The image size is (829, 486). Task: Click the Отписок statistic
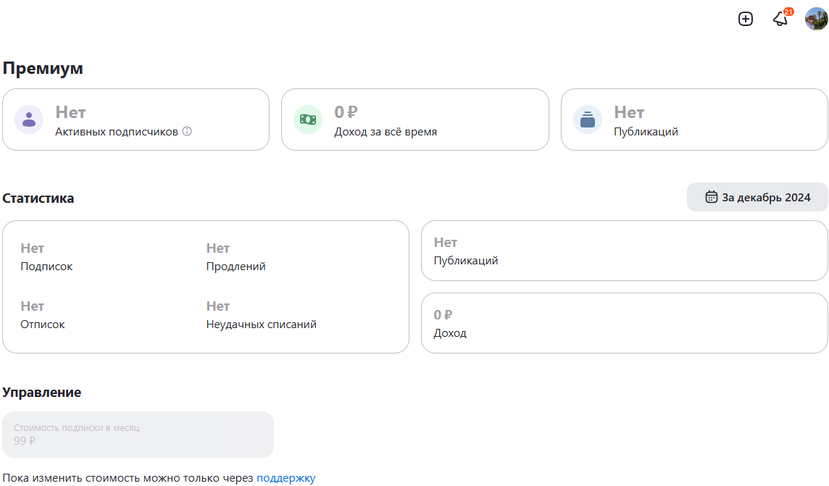[43, 315]
